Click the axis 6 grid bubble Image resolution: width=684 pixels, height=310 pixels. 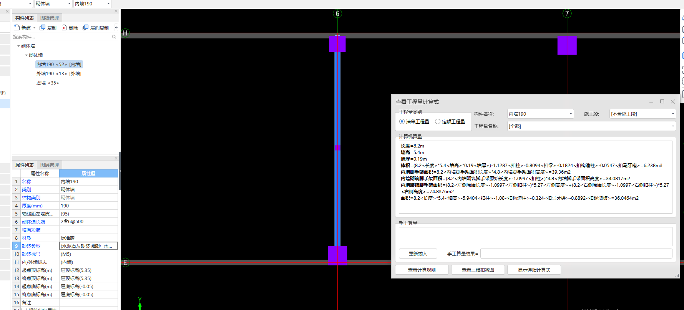point(337,14)
